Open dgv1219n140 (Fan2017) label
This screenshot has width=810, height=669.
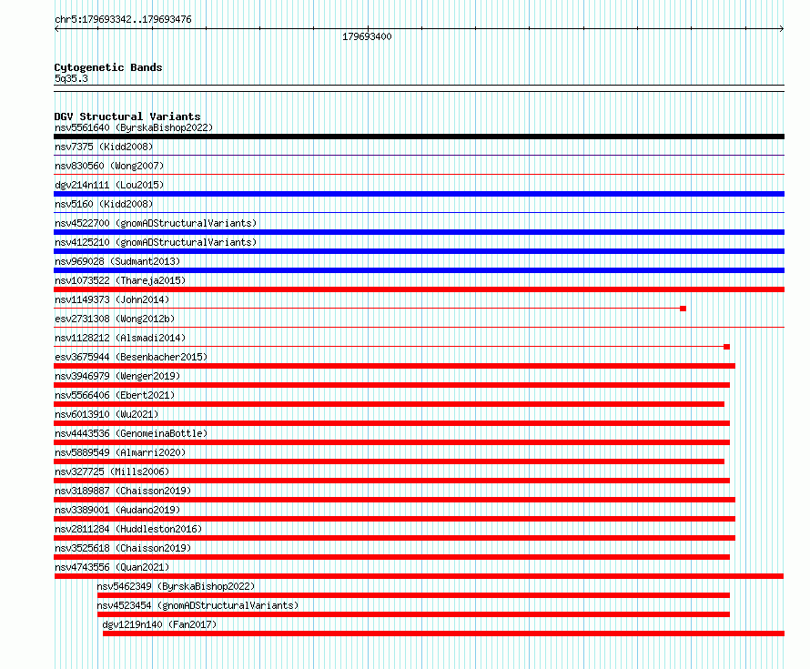pyautogui.click(x=159, y=624)
